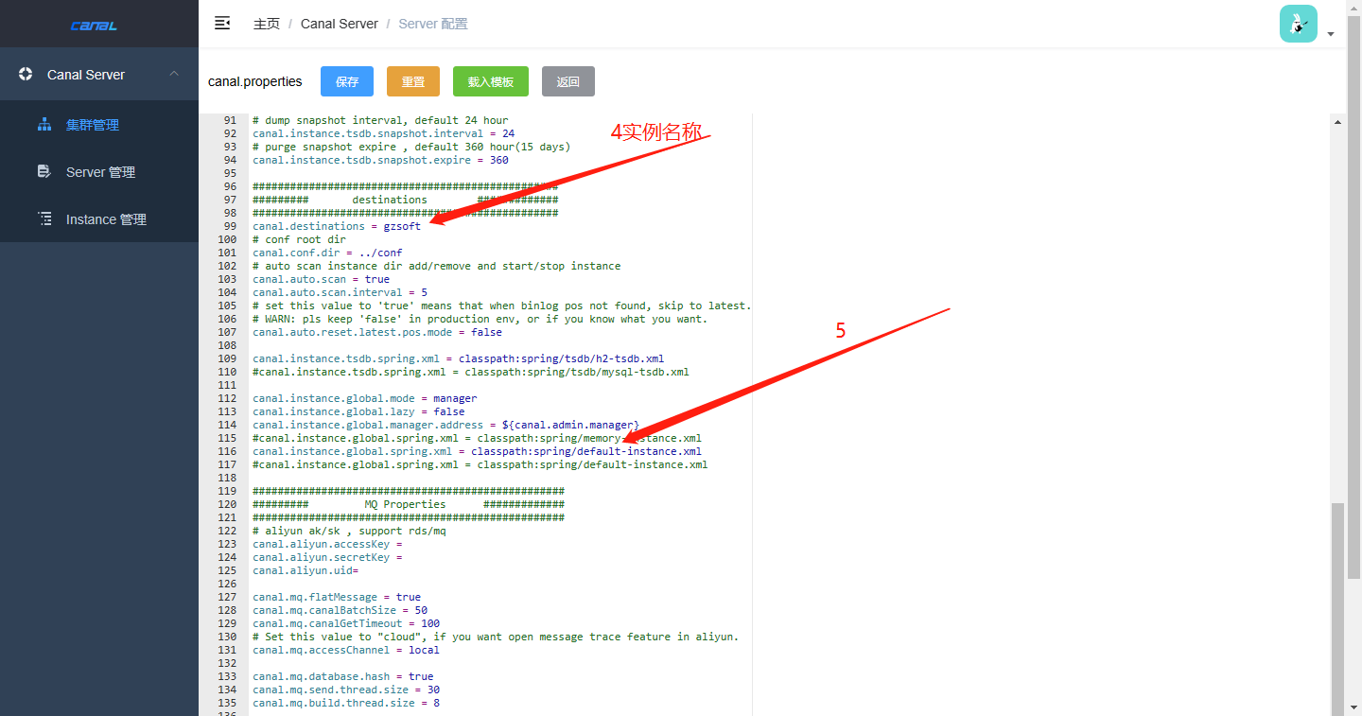Open 集群管理 menu item
Screen dimensions: 1362x716
coord(99,125)
